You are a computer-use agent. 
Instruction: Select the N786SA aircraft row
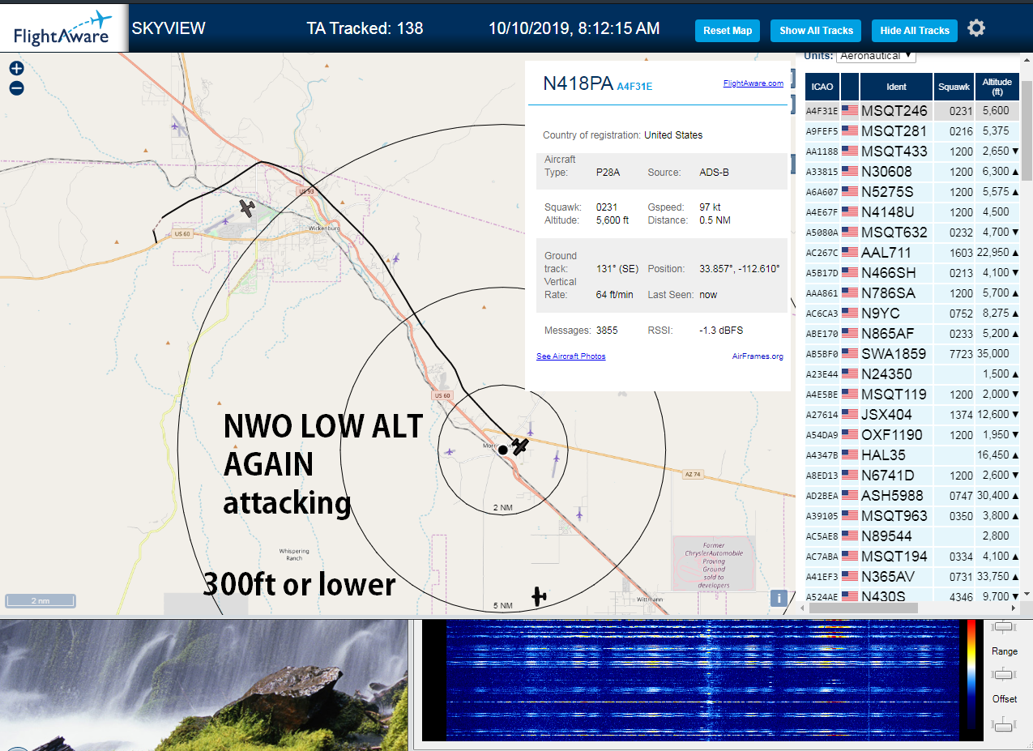[912, 292]
